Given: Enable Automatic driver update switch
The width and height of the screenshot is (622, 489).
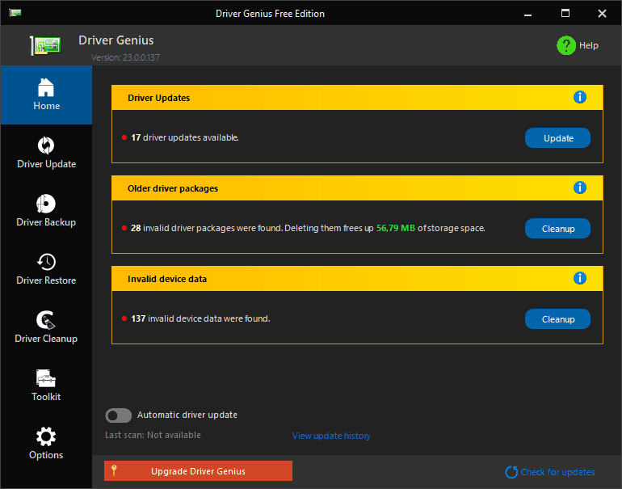Looking at the screenshot, I should [x=118, y=415].
